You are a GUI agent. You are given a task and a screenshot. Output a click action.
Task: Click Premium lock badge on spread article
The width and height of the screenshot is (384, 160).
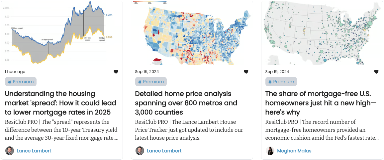tap(21, 82)
